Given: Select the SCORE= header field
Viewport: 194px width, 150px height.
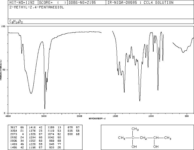Looking at the screenshot, I should [53, 2].
